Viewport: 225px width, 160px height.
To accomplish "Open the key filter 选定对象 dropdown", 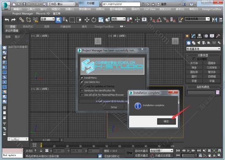I will tap(161, 151).
